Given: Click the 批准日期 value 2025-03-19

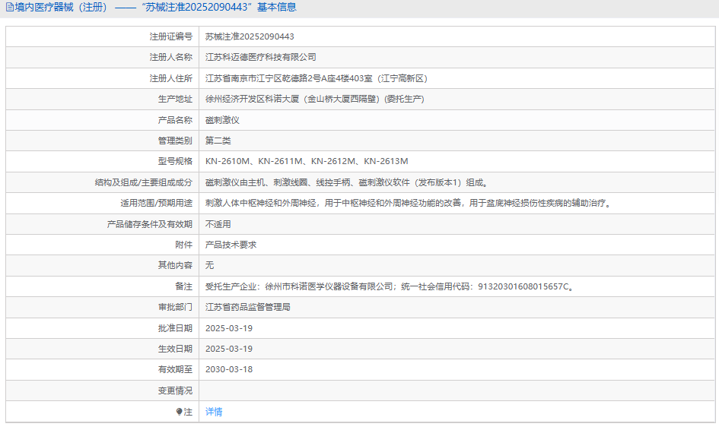Looking at the screenshot, I should point(228,328).
